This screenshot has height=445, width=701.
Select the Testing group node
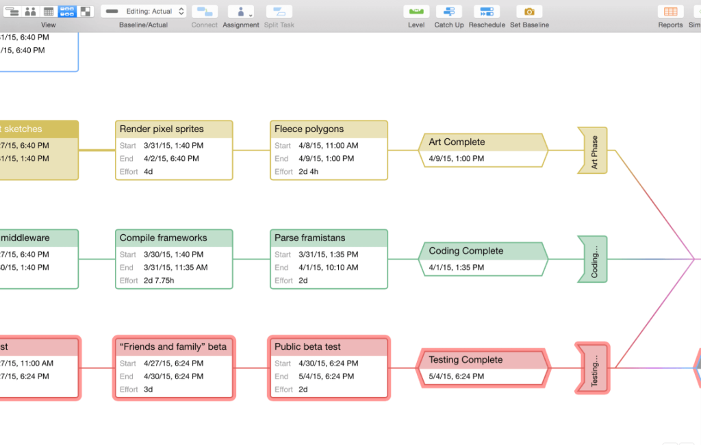tap(593, 368)
